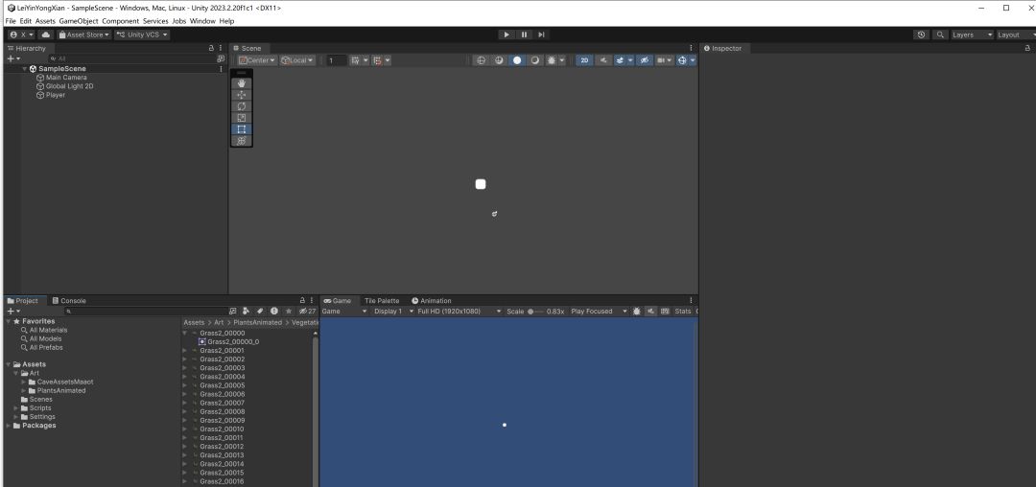
Task: Select the Scale tool in Scene
Action: 242,118
